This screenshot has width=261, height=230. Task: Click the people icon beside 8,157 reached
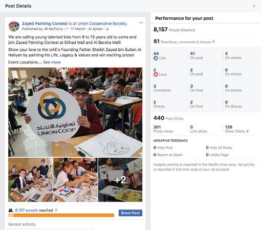[11, 210]
